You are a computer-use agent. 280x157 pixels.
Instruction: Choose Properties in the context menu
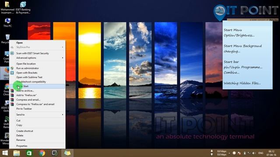[x=37, y=146]
